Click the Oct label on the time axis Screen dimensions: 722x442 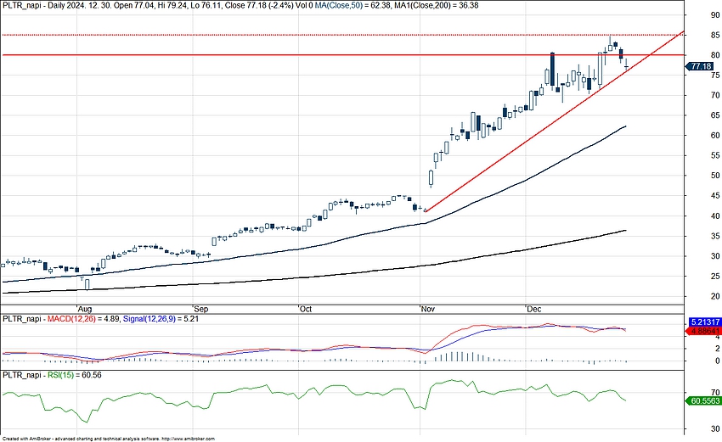tap(306, 309)
